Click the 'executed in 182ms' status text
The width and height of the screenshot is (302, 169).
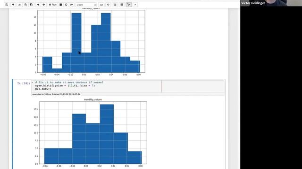(x=56, y=94)
